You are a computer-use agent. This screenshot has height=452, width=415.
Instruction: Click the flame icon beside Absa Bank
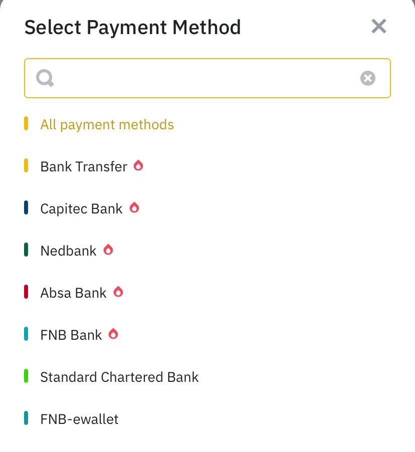[x=118, y=292]
